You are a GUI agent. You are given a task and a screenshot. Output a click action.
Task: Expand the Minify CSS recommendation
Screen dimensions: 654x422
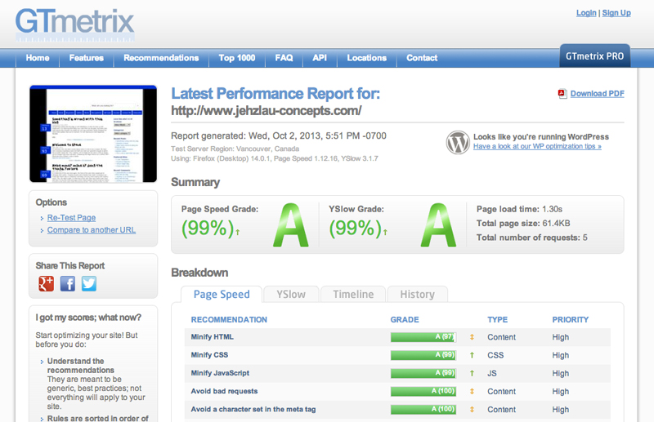(x=209, y=355)
